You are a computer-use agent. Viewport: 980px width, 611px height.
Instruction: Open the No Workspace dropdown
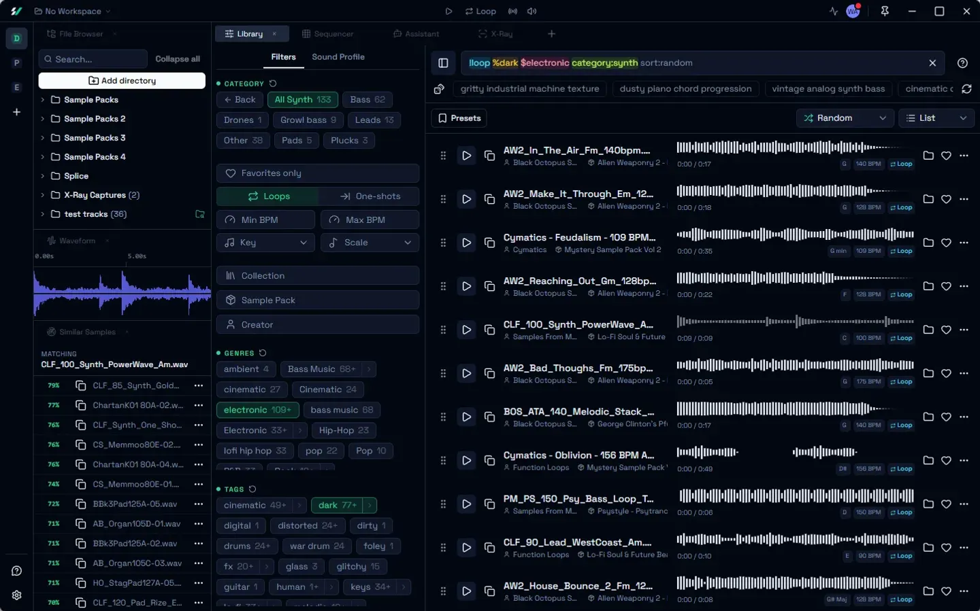pos(72,11)
